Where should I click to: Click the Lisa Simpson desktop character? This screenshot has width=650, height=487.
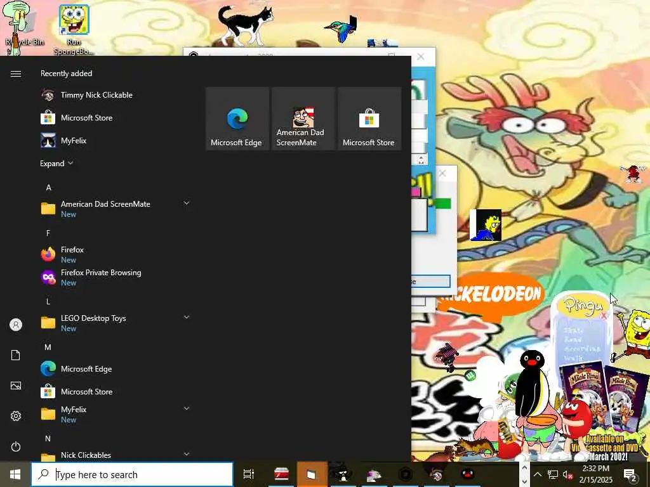(x=486, y=225)
